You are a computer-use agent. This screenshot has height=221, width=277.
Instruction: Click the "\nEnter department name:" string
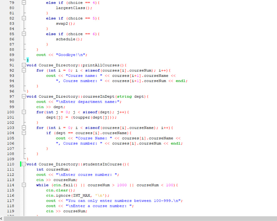88,102
